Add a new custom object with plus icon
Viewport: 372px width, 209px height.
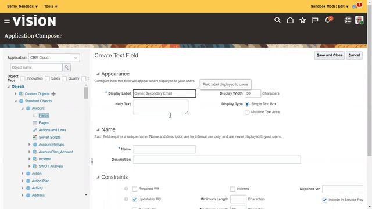(x=53, y=94)
